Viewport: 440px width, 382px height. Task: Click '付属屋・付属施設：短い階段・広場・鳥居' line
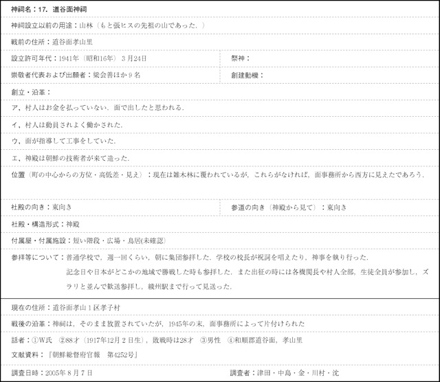pos(89,240)
